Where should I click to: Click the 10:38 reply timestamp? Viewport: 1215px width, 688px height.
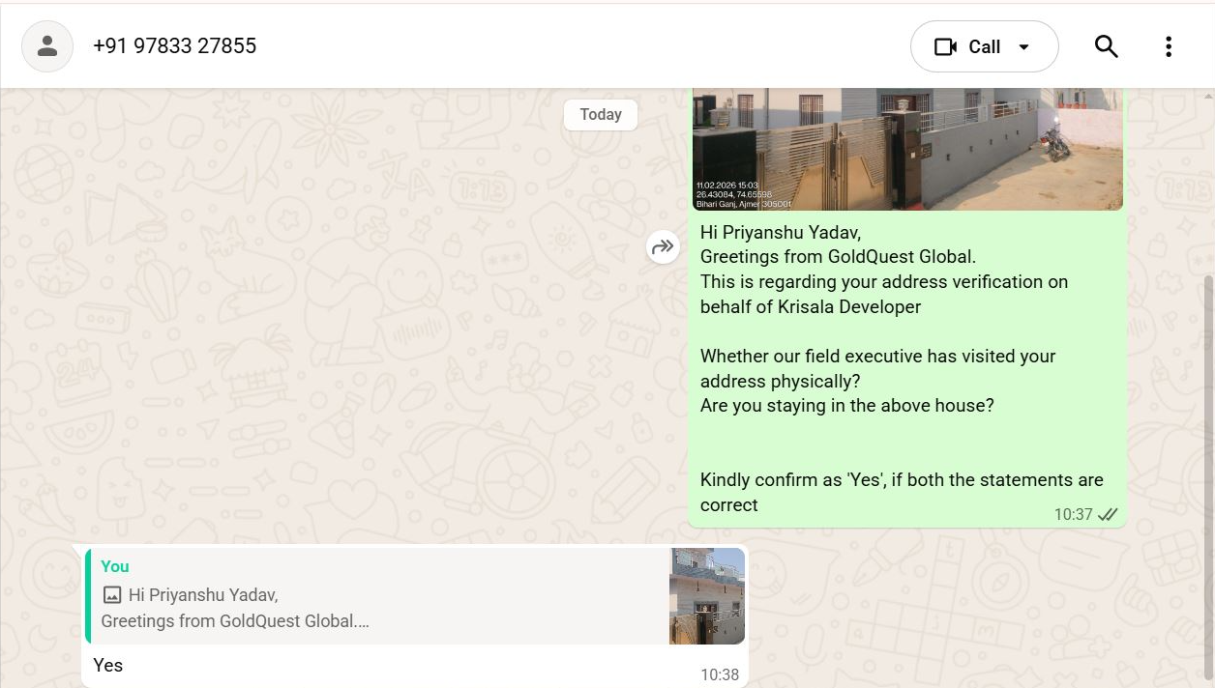[720, 674]
